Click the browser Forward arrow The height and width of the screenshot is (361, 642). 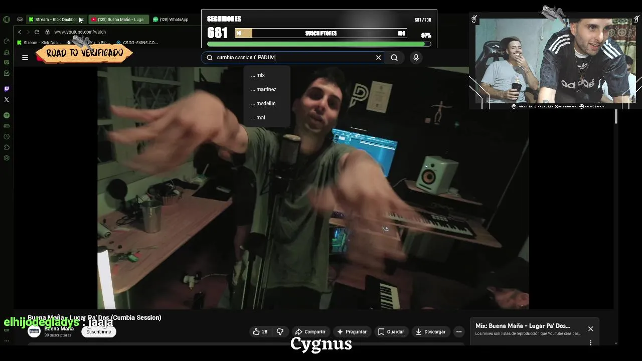point(28,32)
